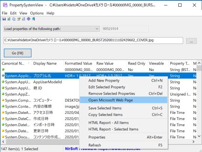Select the System.Conte... 内容の種類 row

[41, 106]
